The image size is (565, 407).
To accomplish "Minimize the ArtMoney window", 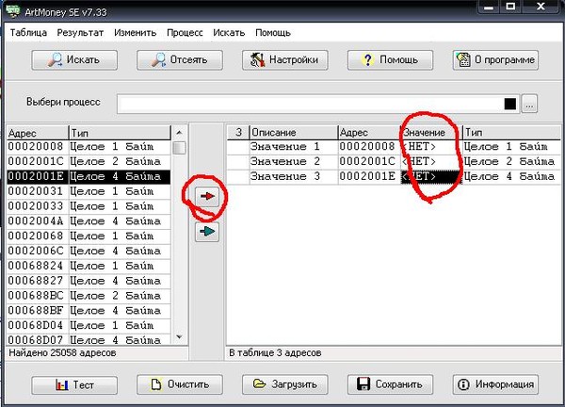I will click(x=489, y=7).
